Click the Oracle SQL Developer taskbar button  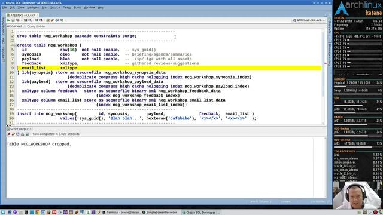click(201, 213)
